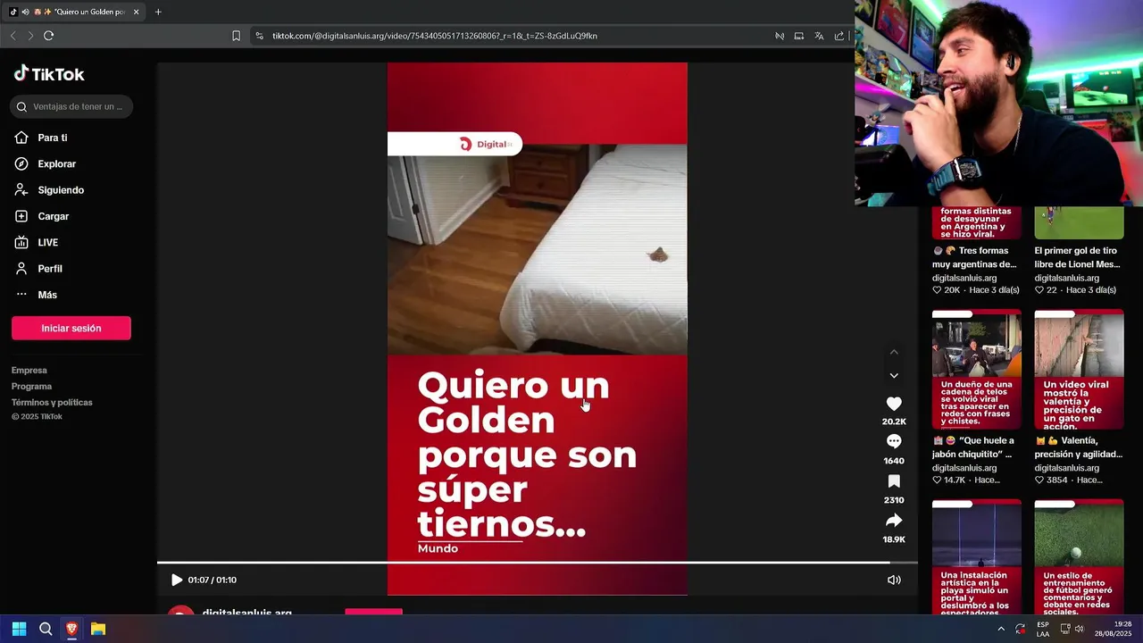Click the cast/screen icon in address bar
This screenshot has height=643, width=1143.
pyautogui.click(x=799, y=36)
